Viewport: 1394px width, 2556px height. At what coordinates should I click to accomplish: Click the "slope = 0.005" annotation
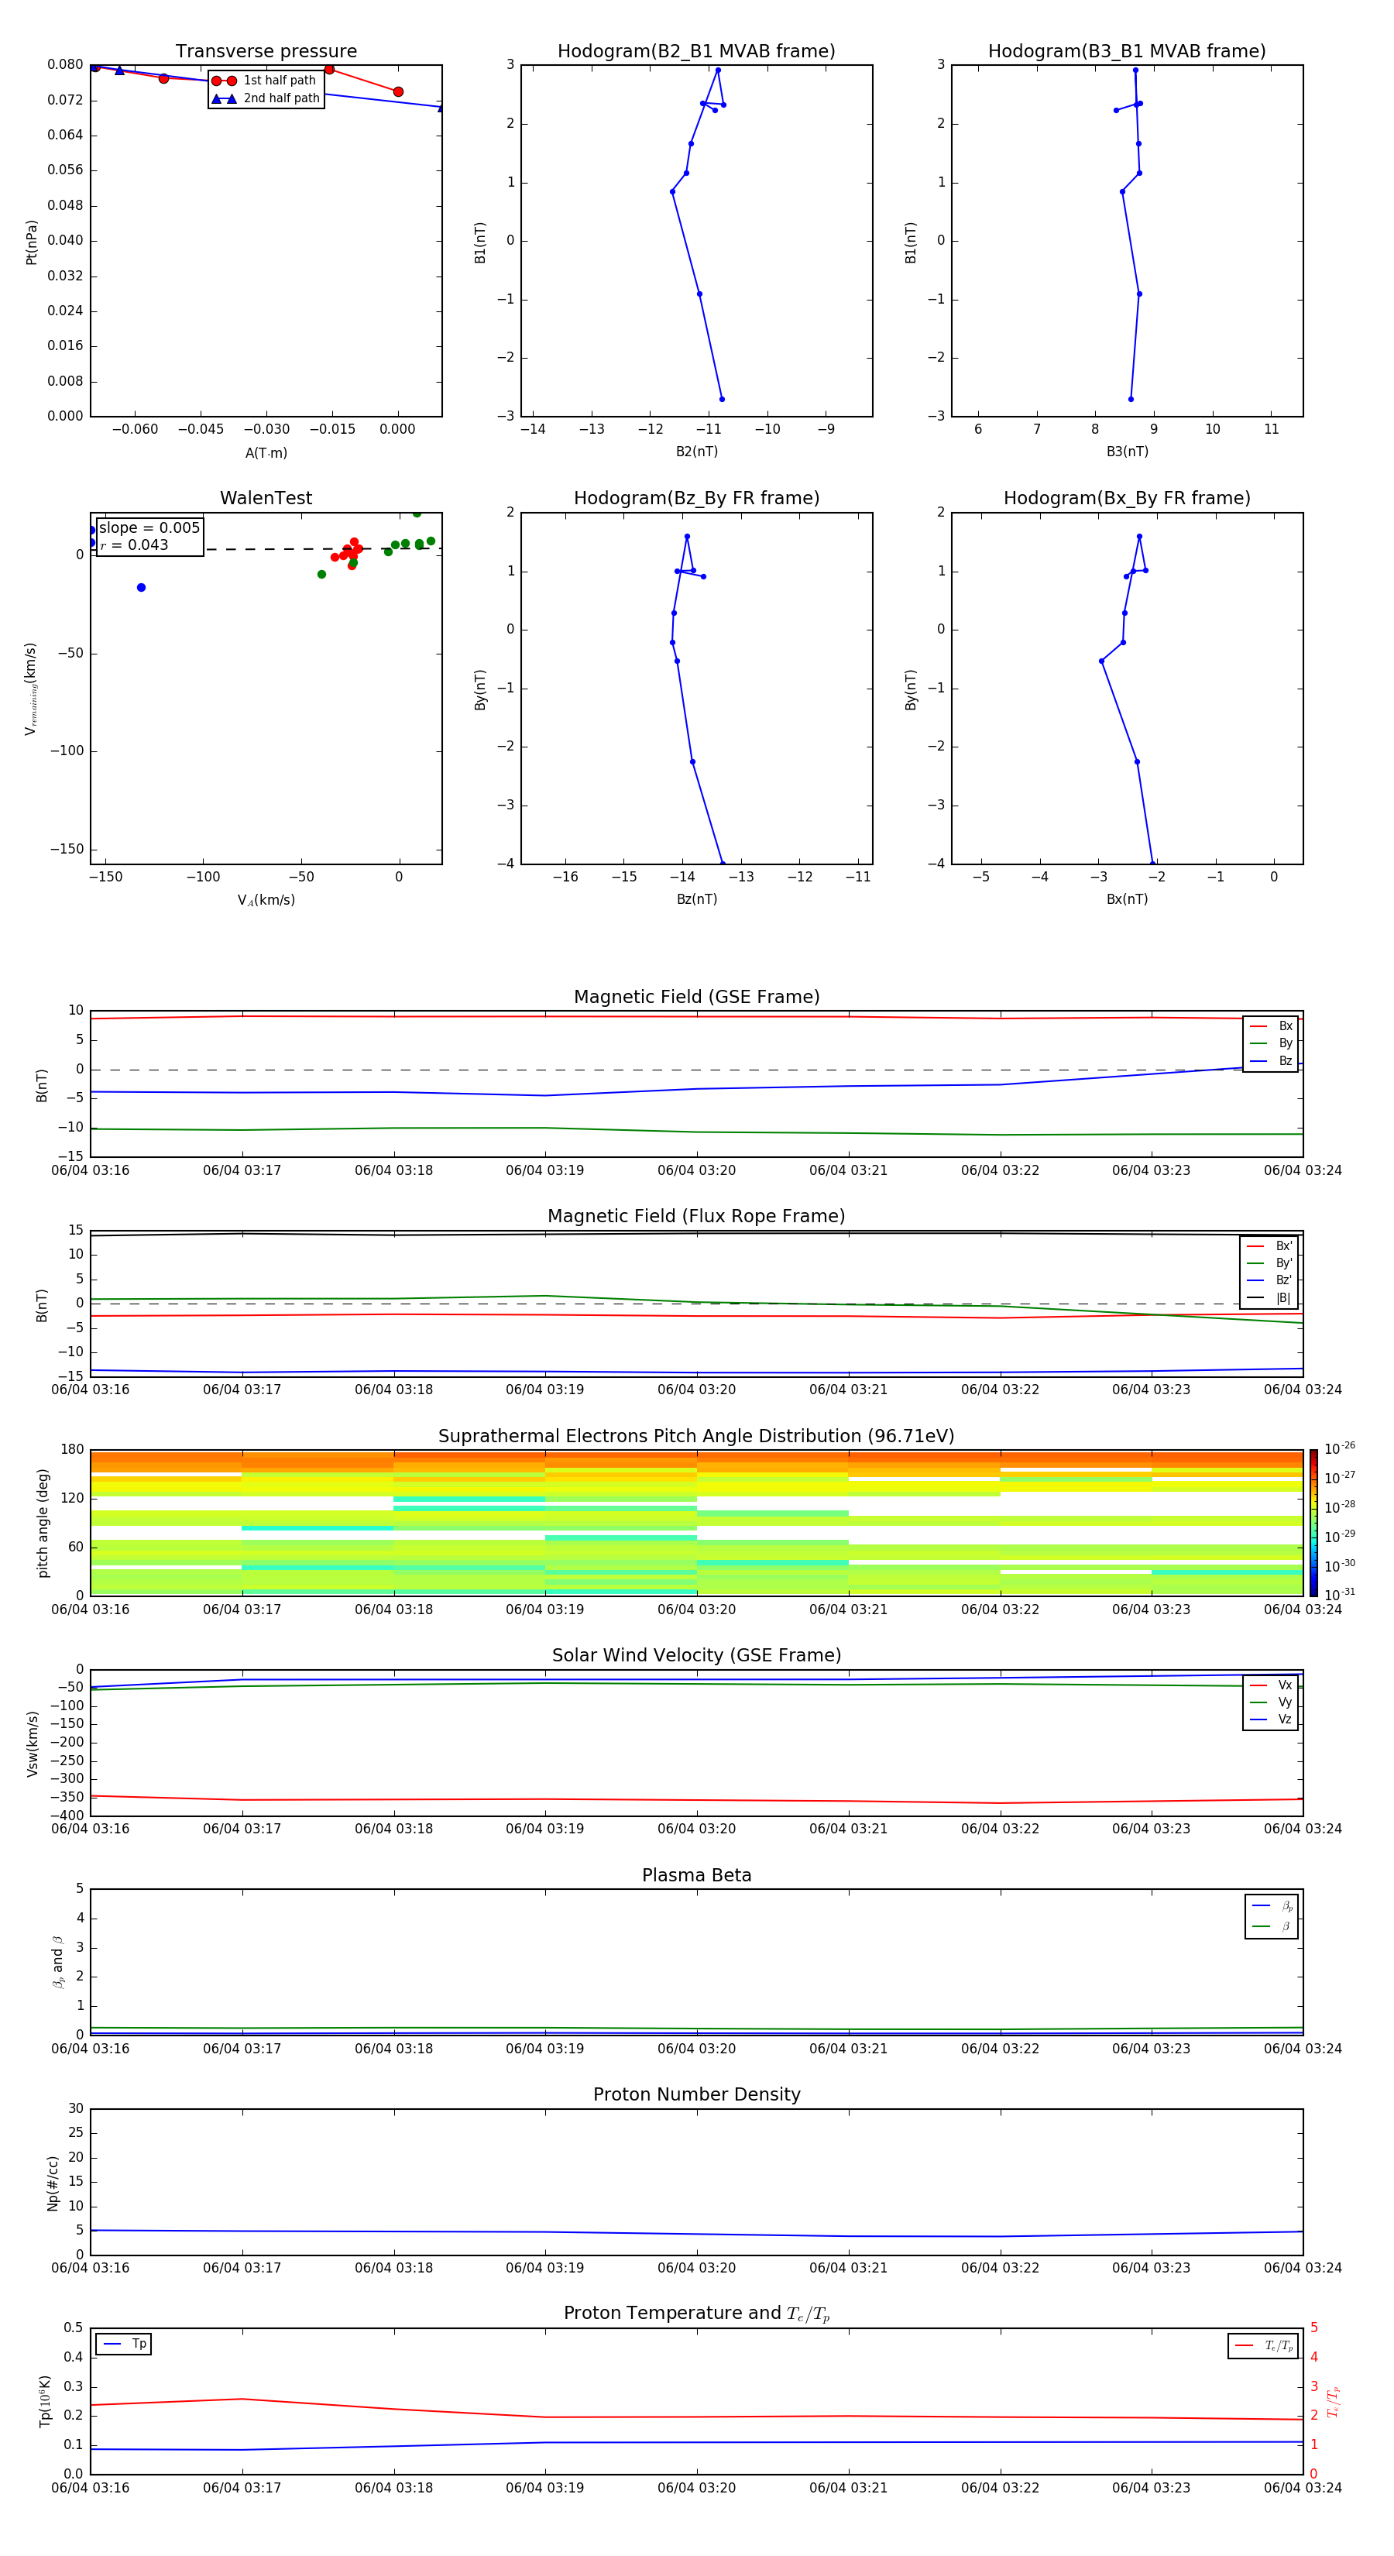[149, 528]
